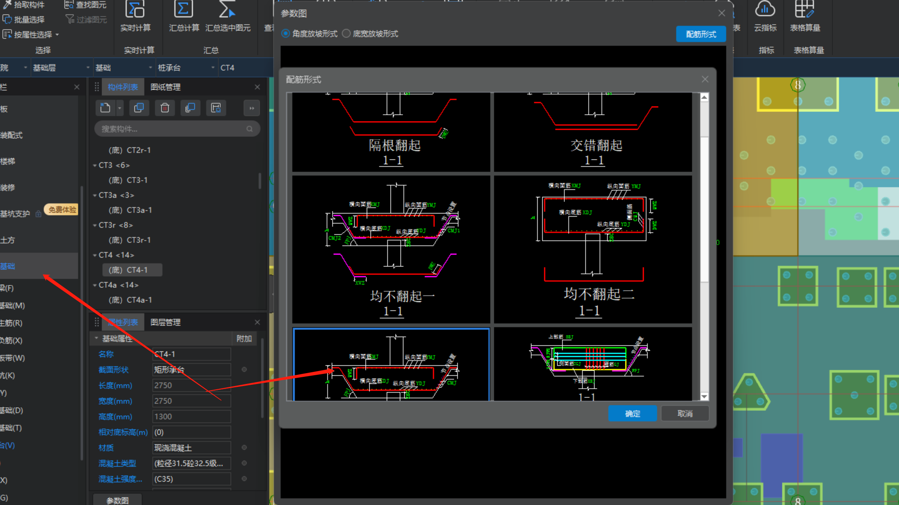This screenshot has height=505, width=899.
Task: Select the 交错翻起 thumbnail
Action: tap(593, 132)
